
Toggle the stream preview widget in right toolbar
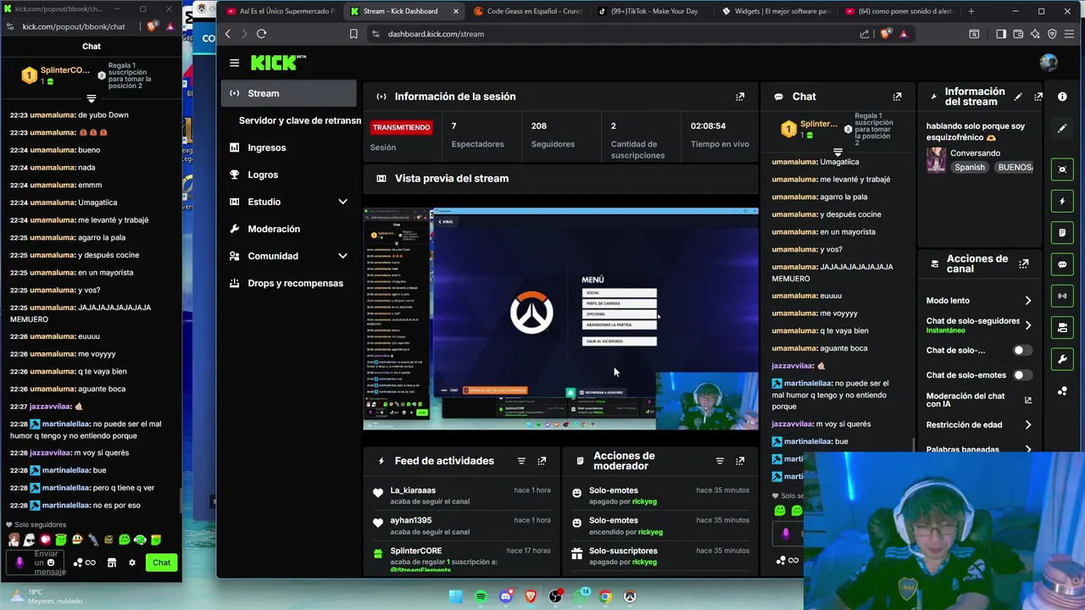click(1062, 169)
